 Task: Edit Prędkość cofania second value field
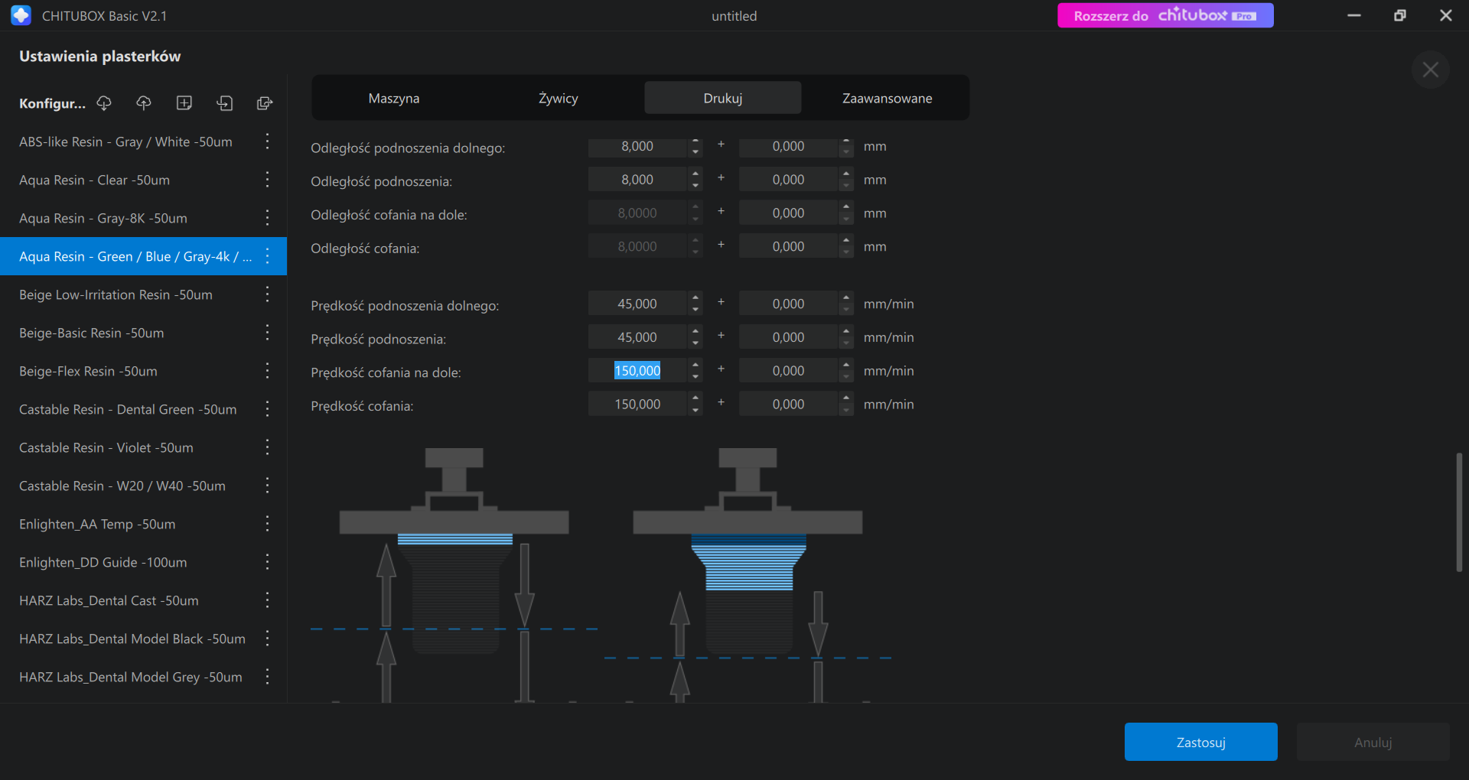[788, 405]
